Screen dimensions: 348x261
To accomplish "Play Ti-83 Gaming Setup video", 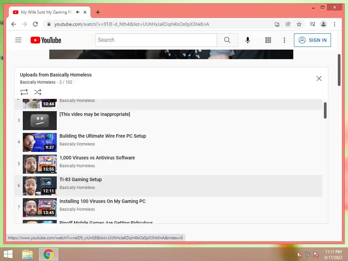I will tap(81, 179).
